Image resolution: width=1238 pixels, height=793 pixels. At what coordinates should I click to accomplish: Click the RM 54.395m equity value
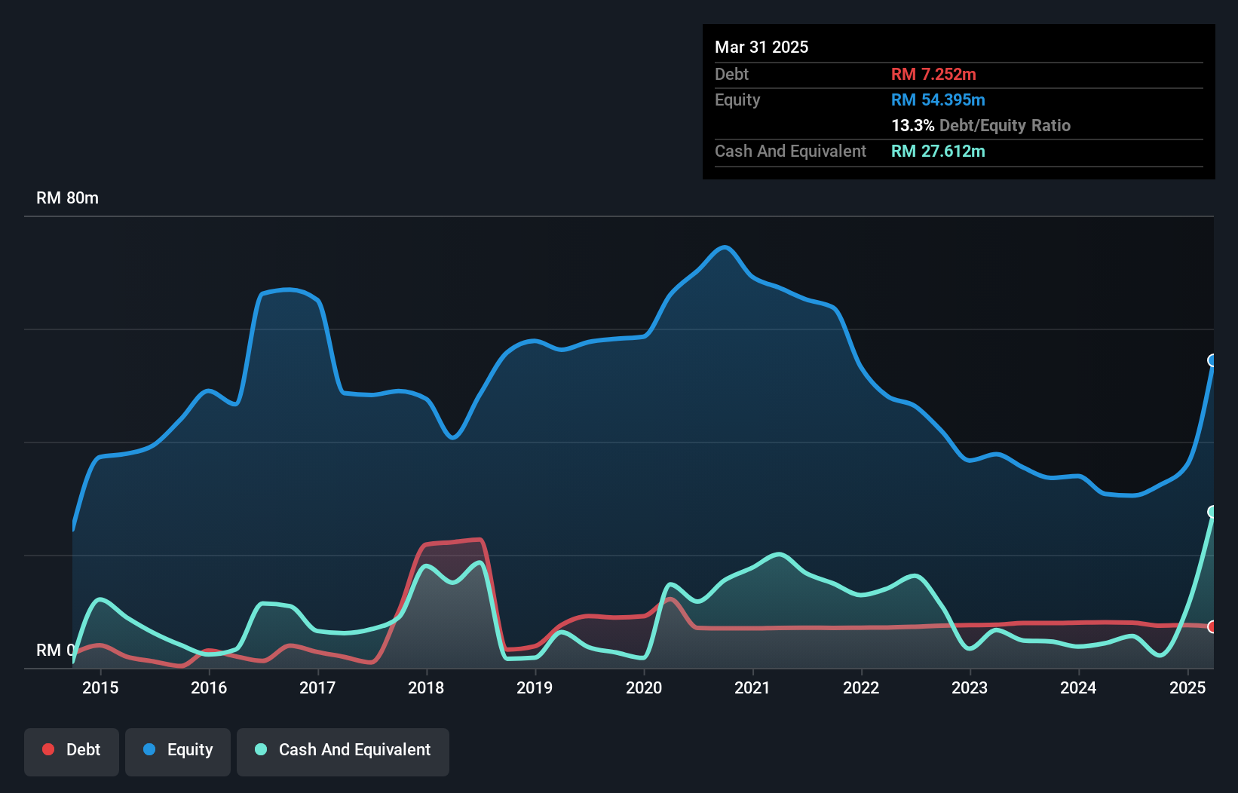(x=938, y=100)
